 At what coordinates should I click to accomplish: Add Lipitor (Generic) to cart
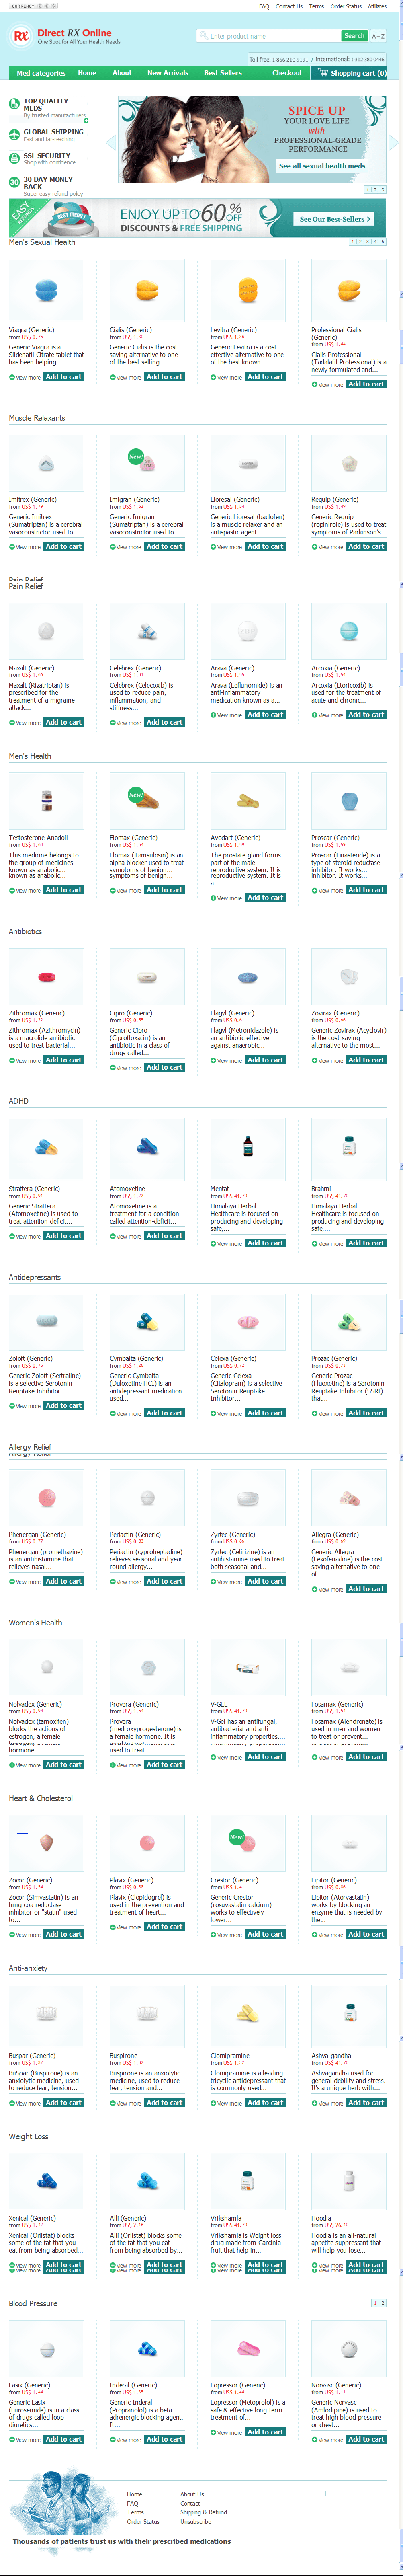[366, 1934]
